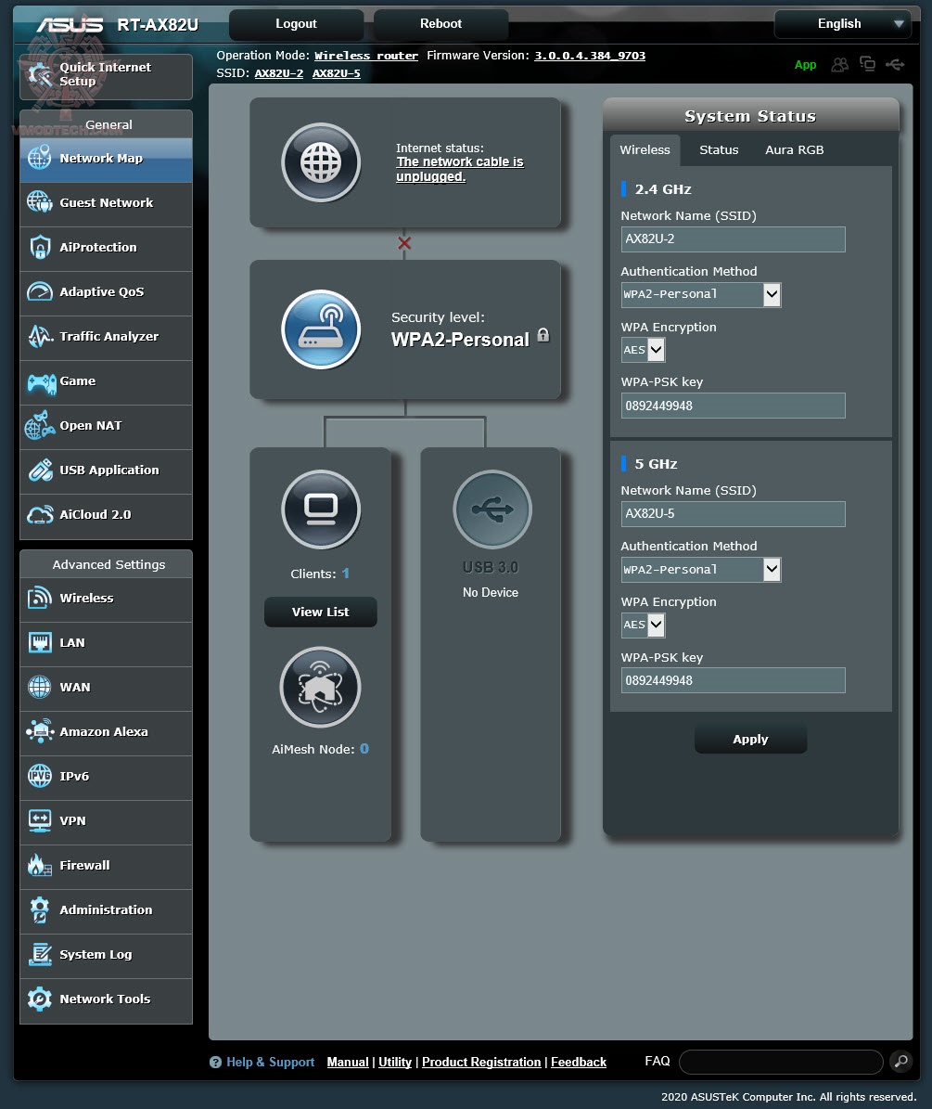Click the View List button
This screenshot has width=932, height=1109.
(x=320, y=612)
